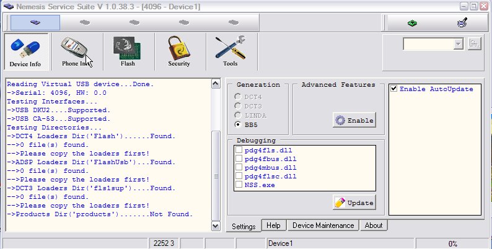The image size is (492, 249).
Task: Check the pdg4fls.dll debugging option
Action: [x=239, y=150]
